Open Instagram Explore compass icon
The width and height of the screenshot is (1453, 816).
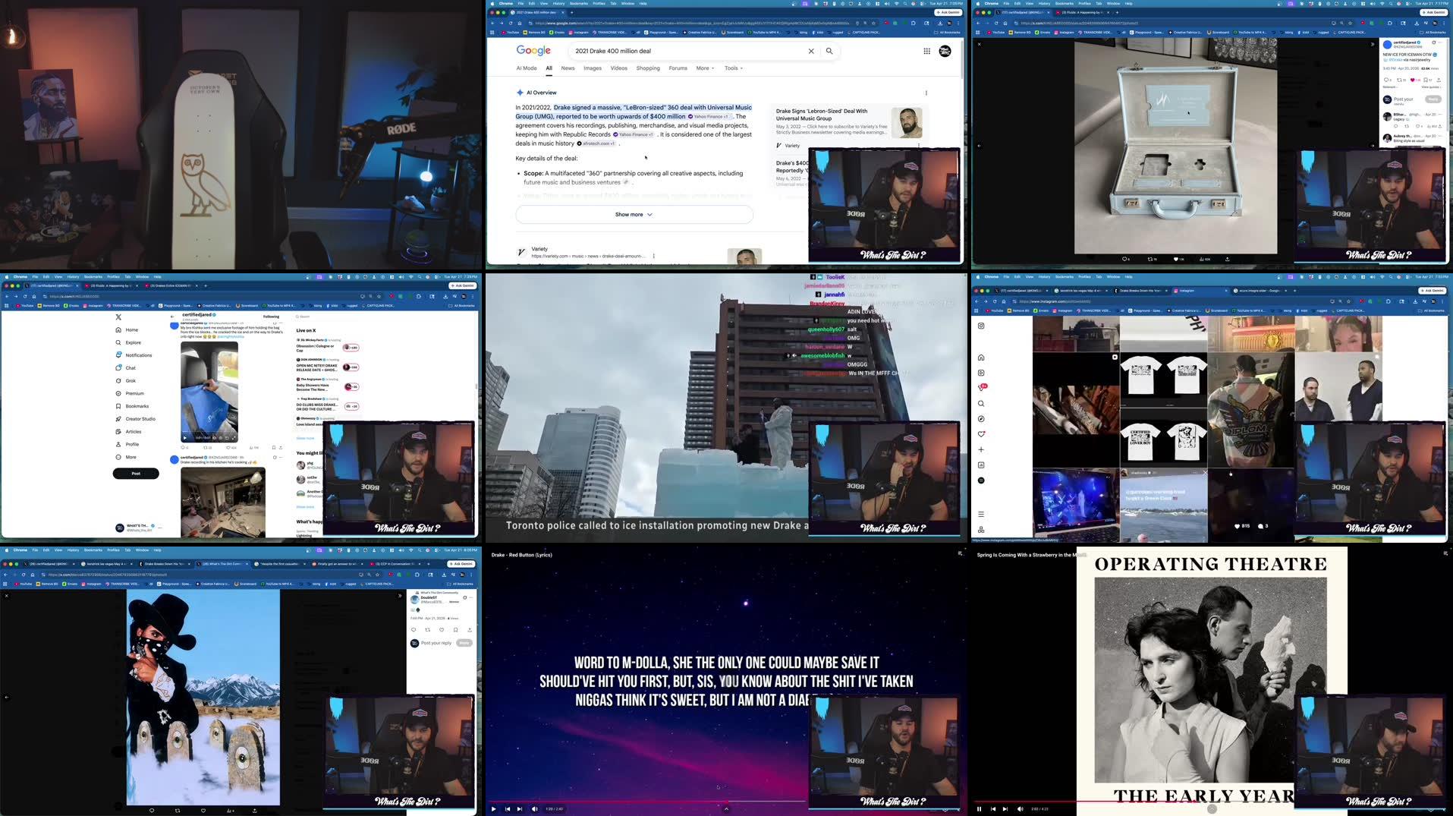point(981,419)
